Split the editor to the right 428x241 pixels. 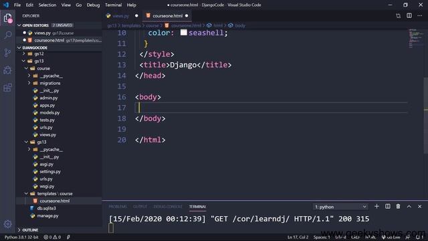(409, 15)
